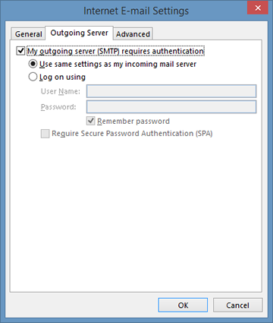
Task: Click the SMTP requires authentication label text
Action: 115,51
